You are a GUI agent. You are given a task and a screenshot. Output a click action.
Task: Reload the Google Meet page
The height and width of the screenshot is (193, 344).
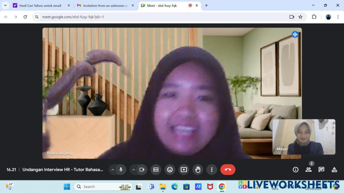[x=25, y=17]
